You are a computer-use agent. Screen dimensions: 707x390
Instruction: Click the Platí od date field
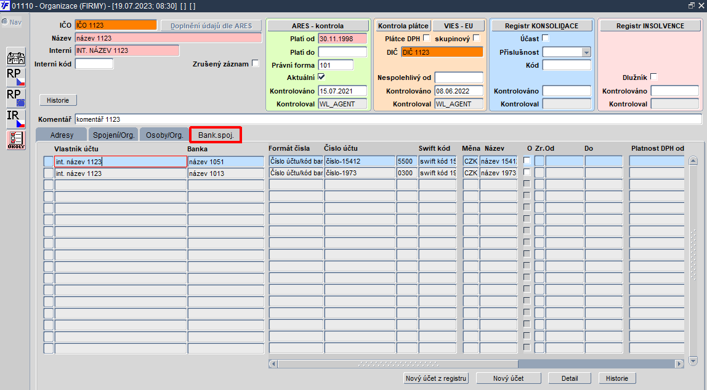(342, 39)
